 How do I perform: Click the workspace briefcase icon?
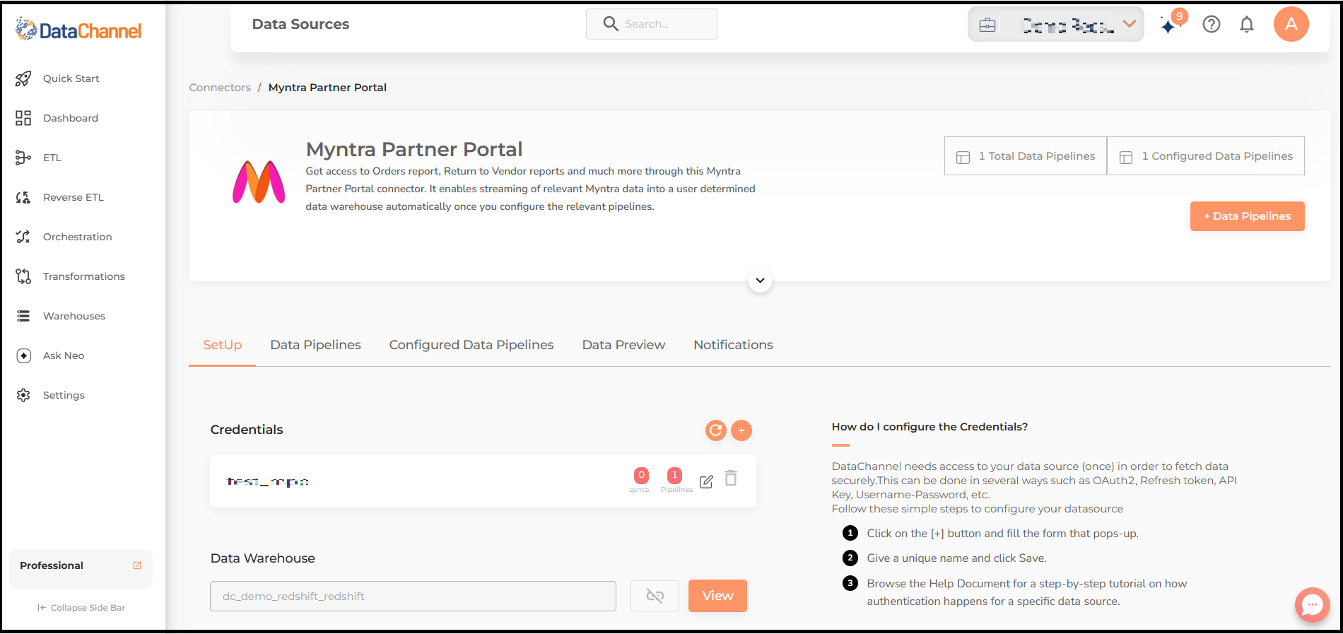pyautogui.click(x=987, y=25)
